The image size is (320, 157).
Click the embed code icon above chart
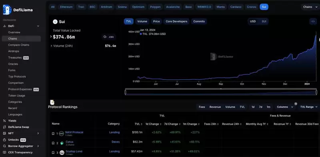(313, 21)
